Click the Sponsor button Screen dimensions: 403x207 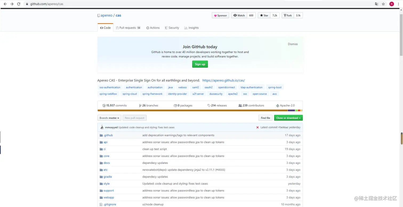(x=220, y=15)
